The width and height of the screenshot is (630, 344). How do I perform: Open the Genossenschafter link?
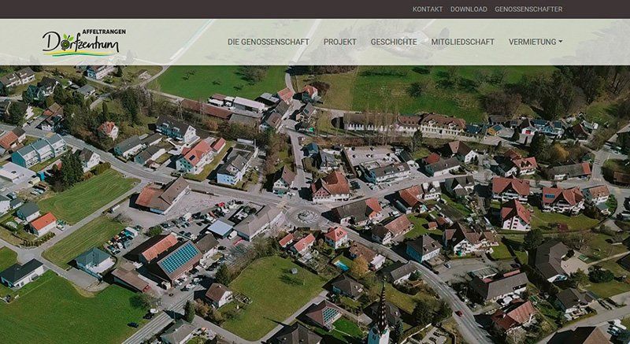tap(528, 9)
